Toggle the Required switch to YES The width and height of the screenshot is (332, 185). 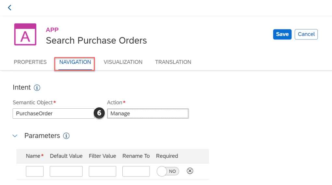pyautogui.click(x=168, y=171)
